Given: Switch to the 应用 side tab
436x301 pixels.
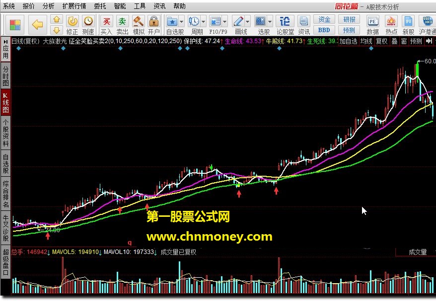Looking at the screenshot, I should point(5,50).
